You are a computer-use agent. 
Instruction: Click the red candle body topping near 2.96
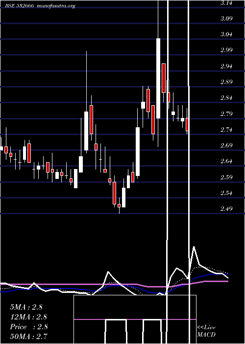164,78
